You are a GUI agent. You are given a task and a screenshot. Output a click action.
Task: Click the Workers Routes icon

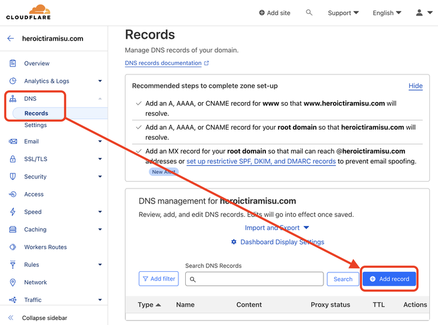tap(13, 247)
